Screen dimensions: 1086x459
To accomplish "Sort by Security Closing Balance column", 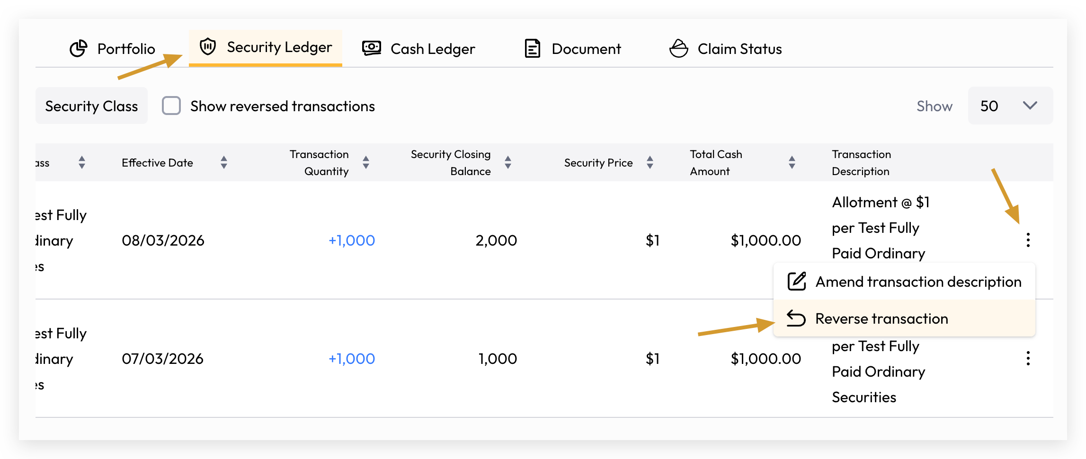I will tap(508, 162).
